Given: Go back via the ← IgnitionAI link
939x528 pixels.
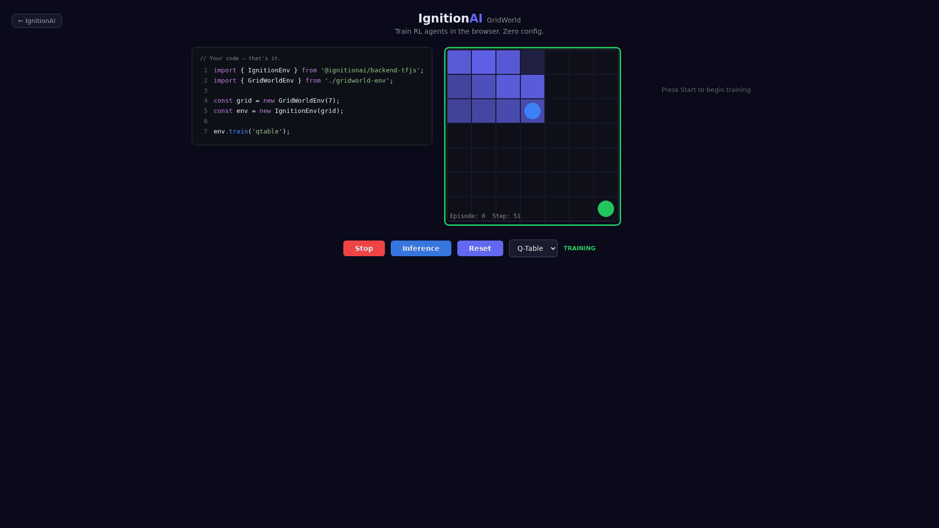Looking at the screenshot, I should tap(37, 21).
